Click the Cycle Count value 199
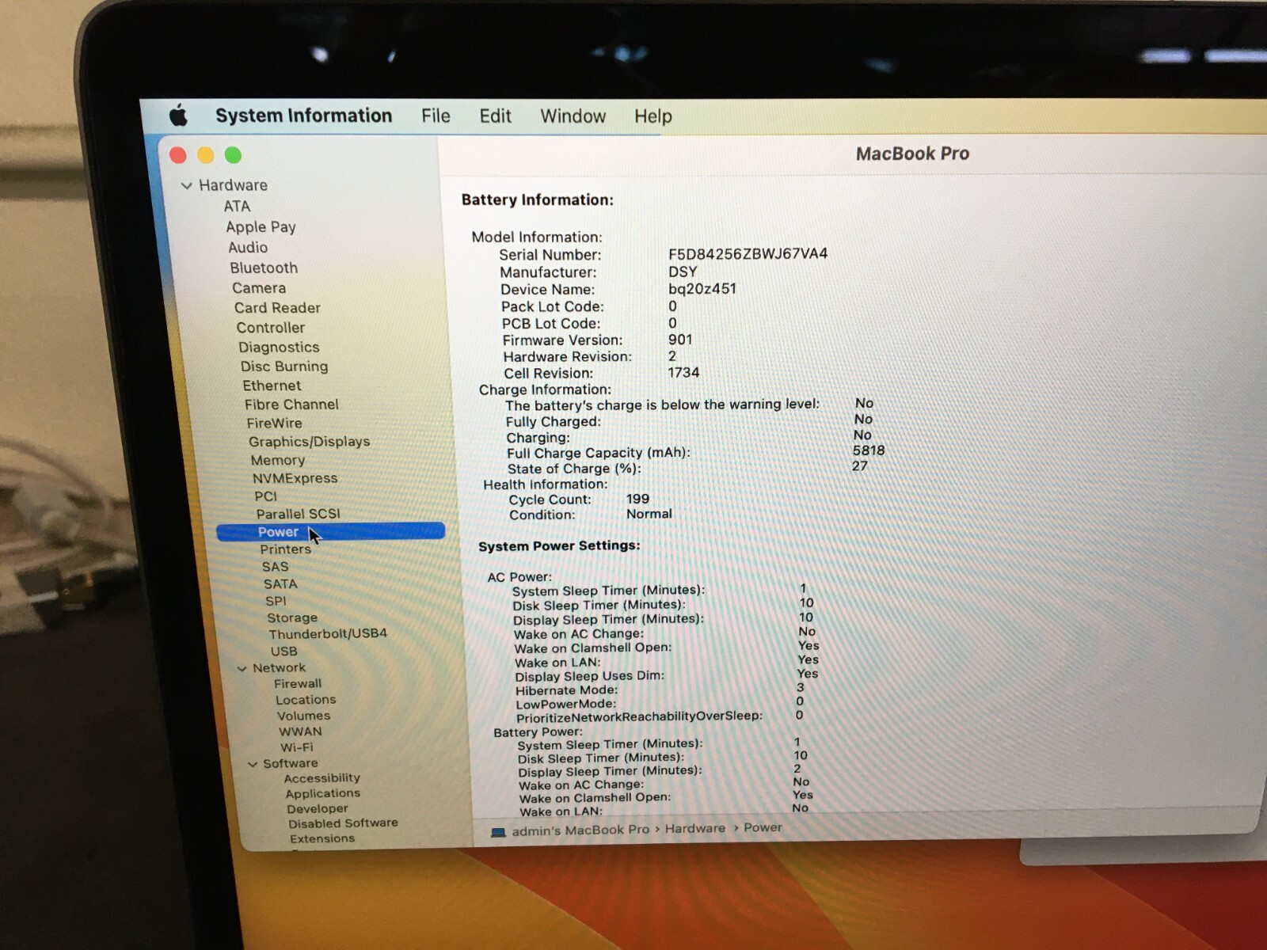 [x=637, y=499]
